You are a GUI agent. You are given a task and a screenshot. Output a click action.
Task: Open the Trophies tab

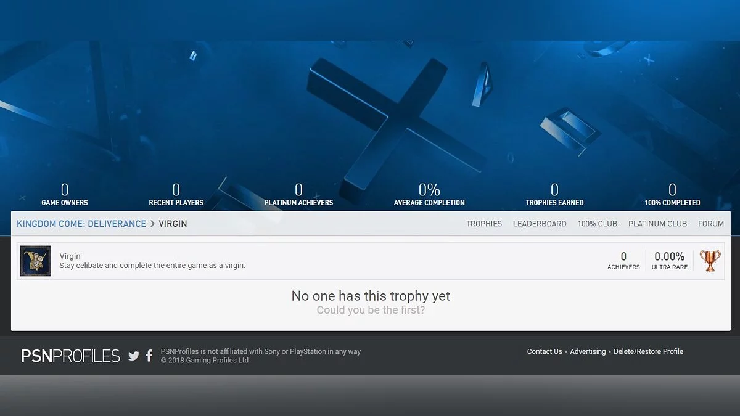coord(484,224)
